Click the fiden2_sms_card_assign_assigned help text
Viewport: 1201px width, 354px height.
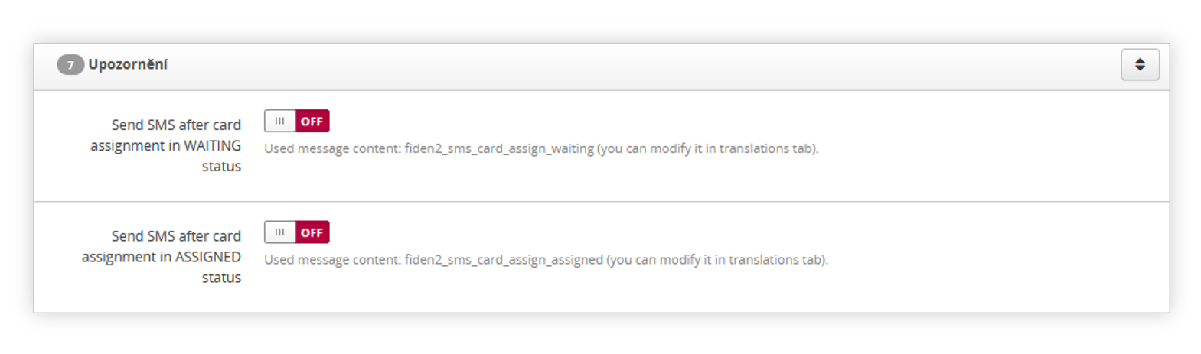pos(546,260)
